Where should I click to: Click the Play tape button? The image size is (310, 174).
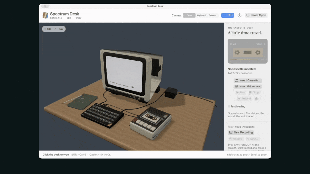[x=240, y=92]
